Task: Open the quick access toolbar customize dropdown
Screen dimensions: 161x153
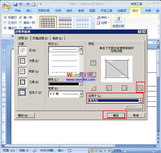Action: (41, 4)
